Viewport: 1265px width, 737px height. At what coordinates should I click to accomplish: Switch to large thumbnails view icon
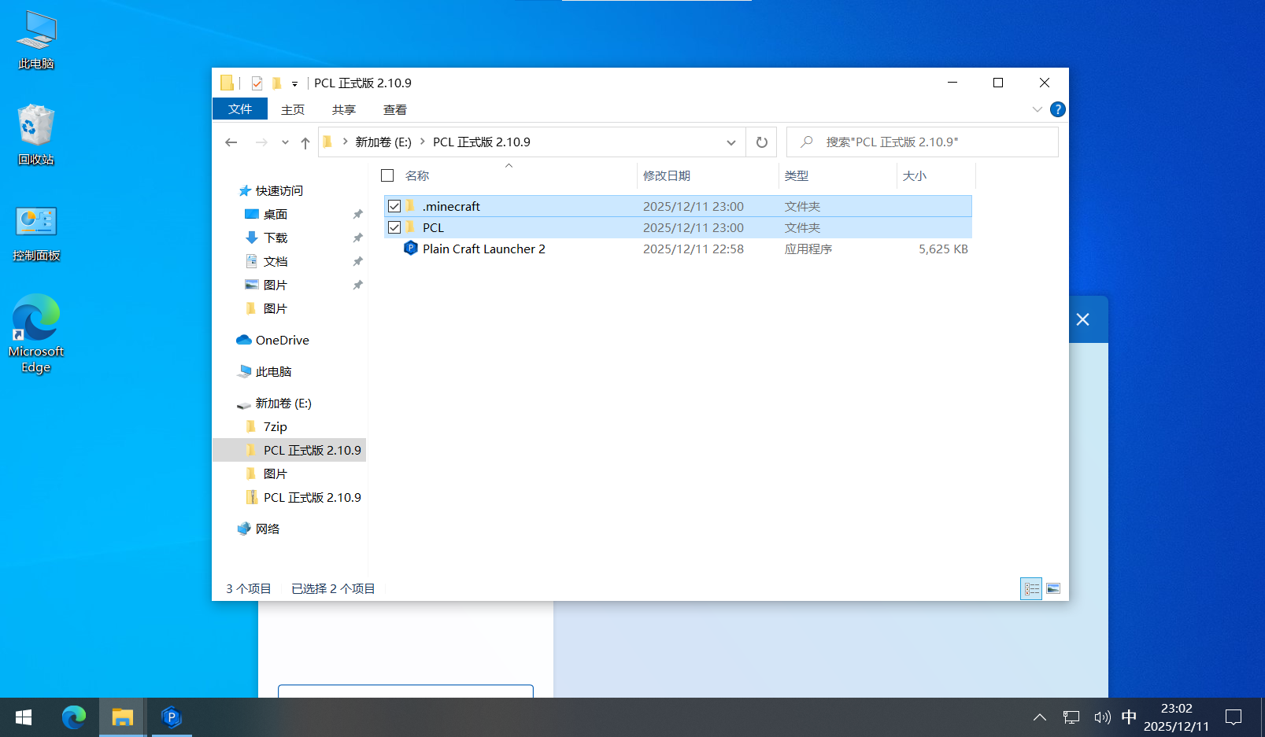pos(1052,588)
